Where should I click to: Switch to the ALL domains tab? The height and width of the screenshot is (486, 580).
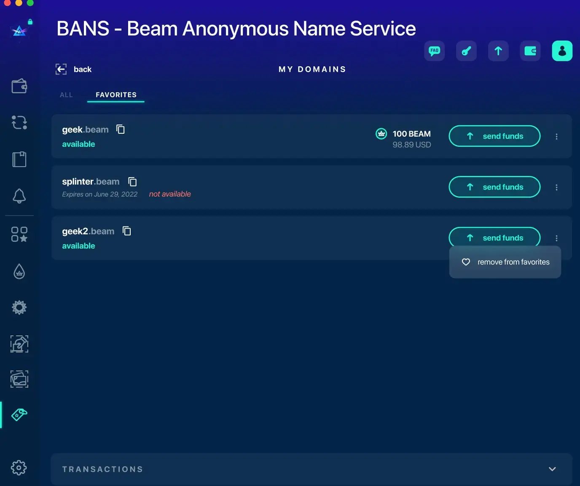66,95
